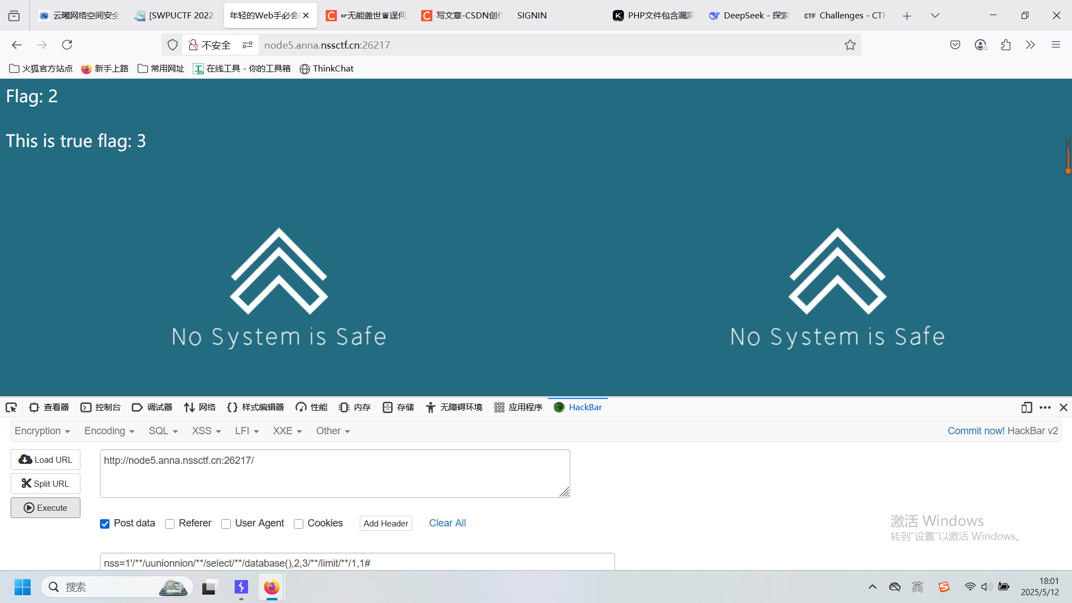Show more toolbar tools chevron
Screen dimensions: 1072x603
click(x=1031, y=45)
